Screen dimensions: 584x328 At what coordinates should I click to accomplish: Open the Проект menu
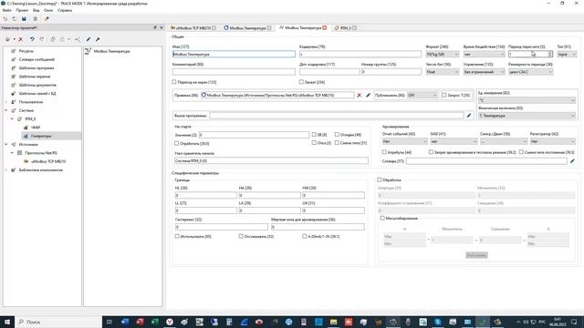tap(22, 10)
